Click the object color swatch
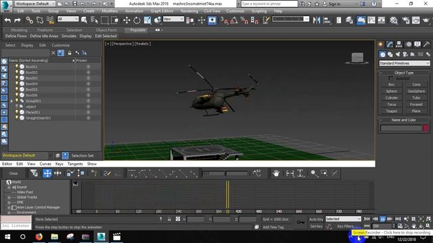 [426, 128]
